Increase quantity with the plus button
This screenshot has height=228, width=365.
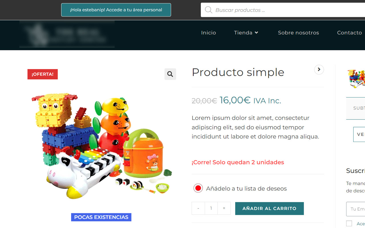pyautogui.click(x=224, y=208)
